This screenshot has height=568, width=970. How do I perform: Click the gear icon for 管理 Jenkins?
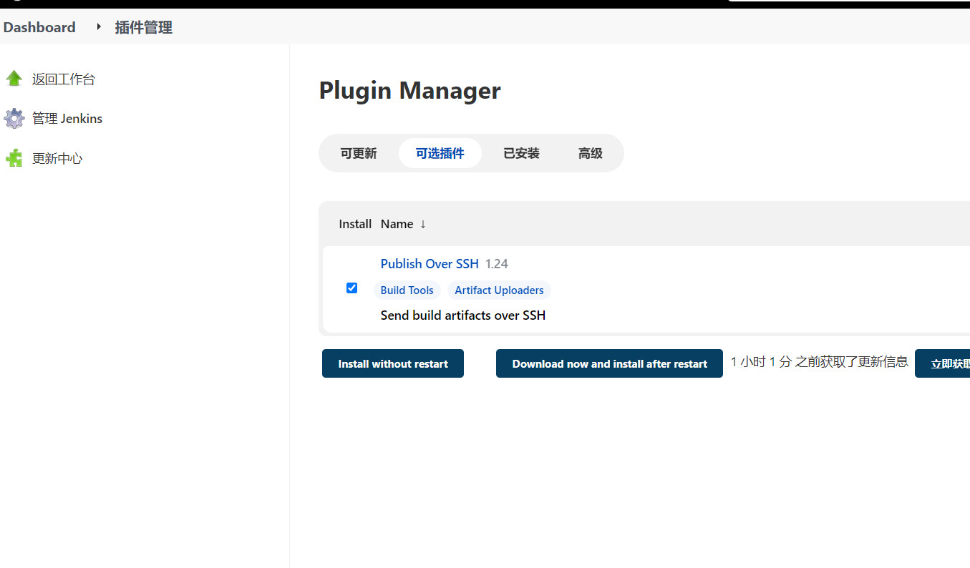[x=14, y=119]
